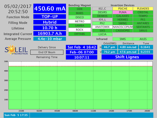This screenshot has height=118, width=157.
Task: Select the PLEIADES yellow beamline box
Action: pyautogui.click(x=143, y=9)
